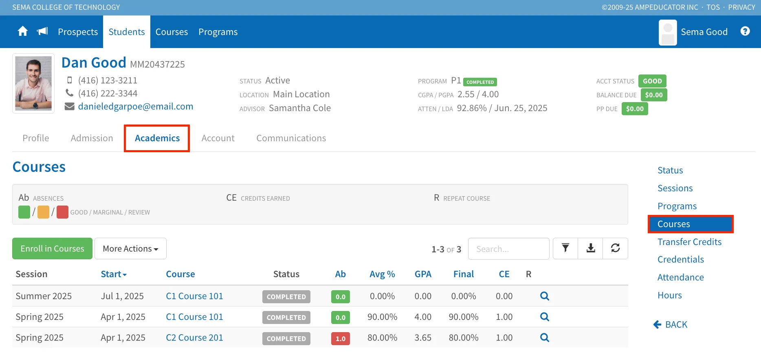Viewport: 761px width, 359px height.
Task: Click Enroll in Courses button
Action: click(x=52, y=248)
